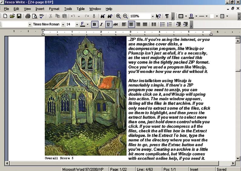241x171 pixels.
Task: Click left arrow of horizontal scrollbar
Action: pyautogui.click(x=7, y=163)
